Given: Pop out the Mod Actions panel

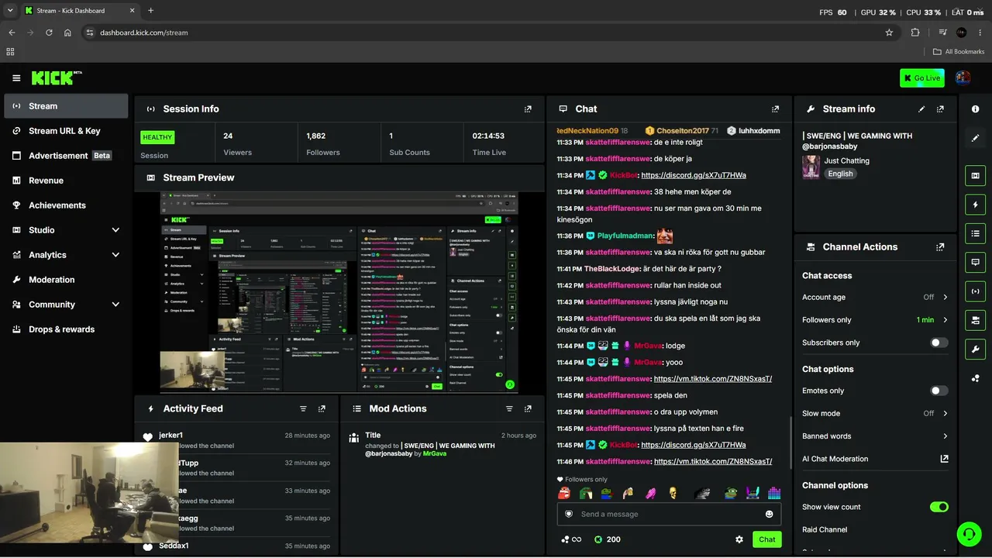Looking at the screenshot, I should (x=528, y=408).
